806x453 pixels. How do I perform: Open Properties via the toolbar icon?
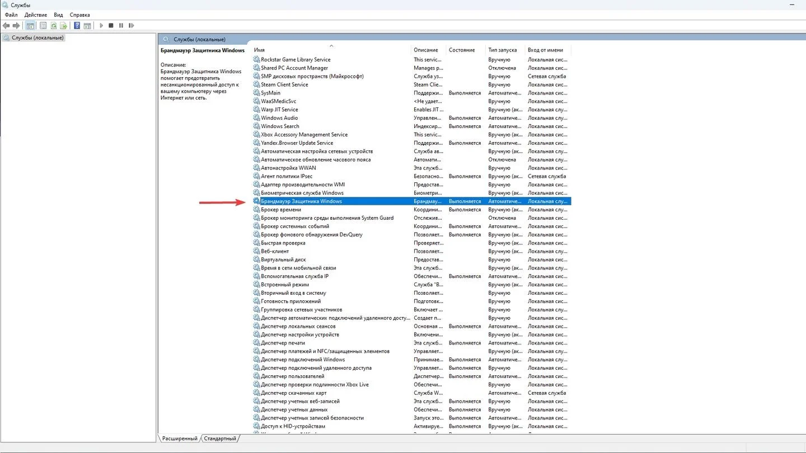[x=43, y=26]
